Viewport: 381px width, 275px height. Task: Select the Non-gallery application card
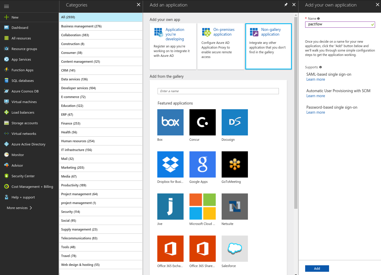coord(269,47)
